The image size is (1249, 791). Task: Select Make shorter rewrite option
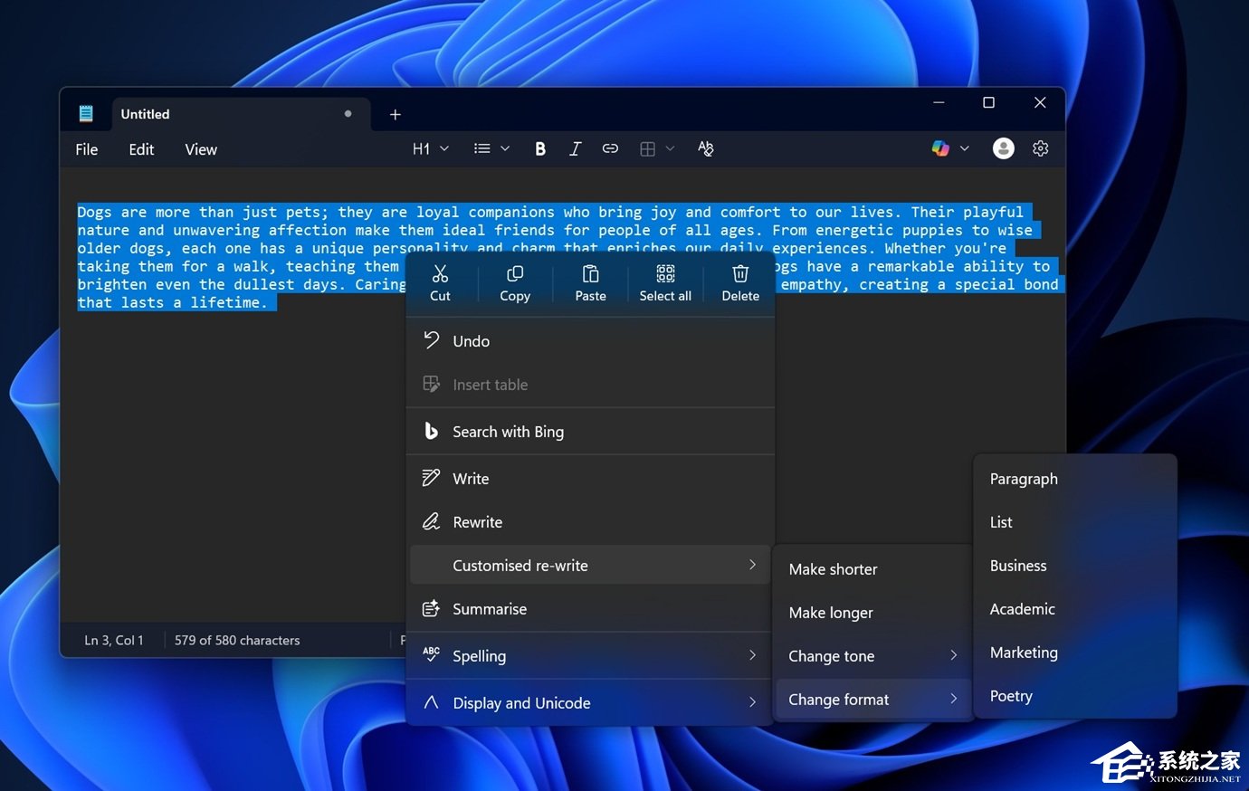coord(833,569)
